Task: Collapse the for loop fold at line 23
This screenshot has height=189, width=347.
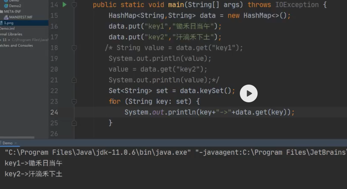Action: point(75,102)
